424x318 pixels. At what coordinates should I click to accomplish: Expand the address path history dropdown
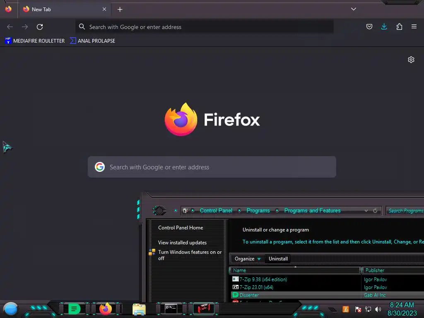(x=366, y=211)
